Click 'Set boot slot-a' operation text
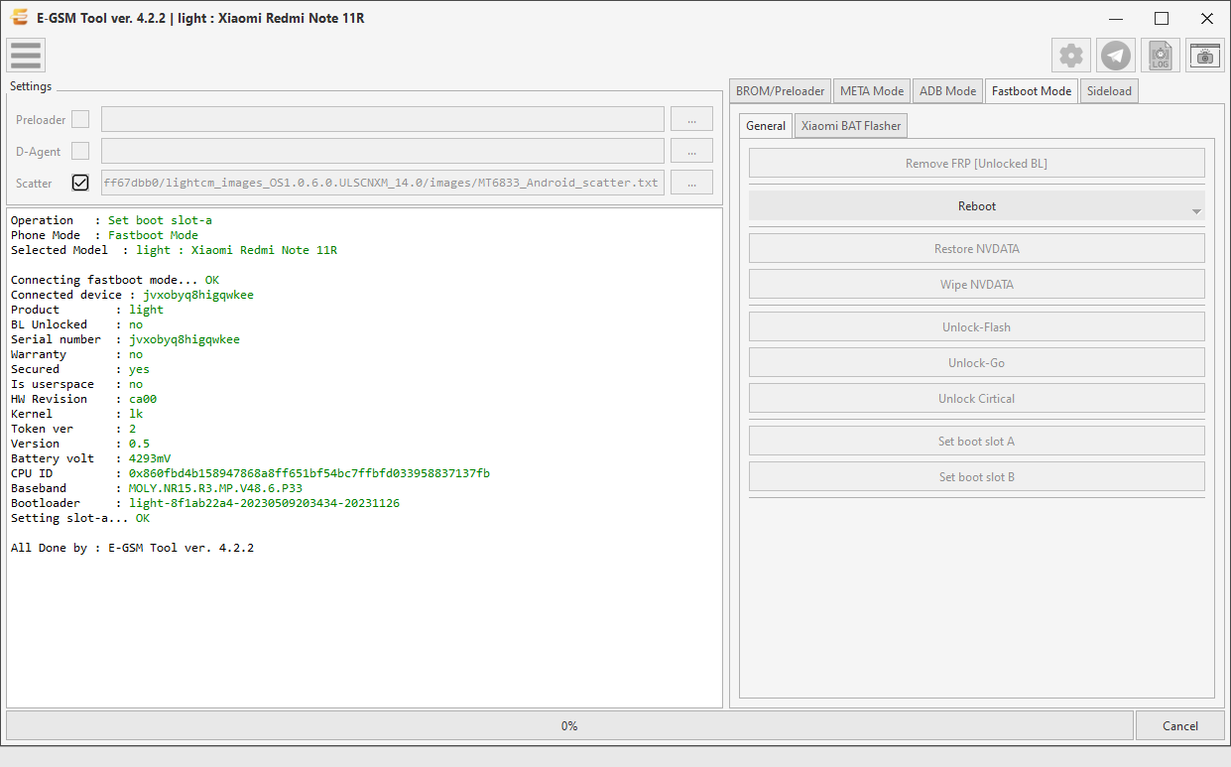The width and height of the screenshot is (1231, 767). pos(160,220)
